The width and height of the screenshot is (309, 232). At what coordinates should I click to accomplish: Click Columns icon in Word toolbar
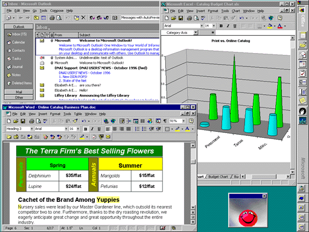142,121
